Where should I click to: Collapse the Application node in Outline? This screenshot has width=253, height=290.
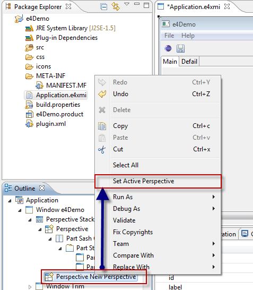click(x=10, y=201)
